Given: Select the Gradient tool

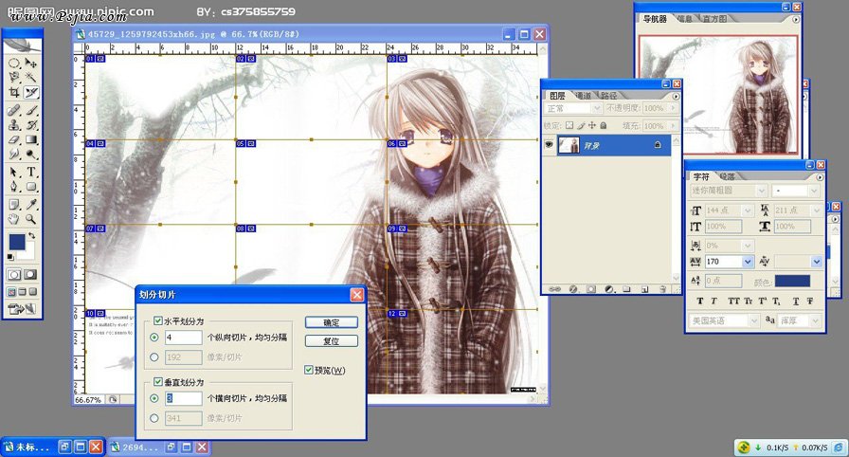Looking at the screenshot, I should point(31,139).
